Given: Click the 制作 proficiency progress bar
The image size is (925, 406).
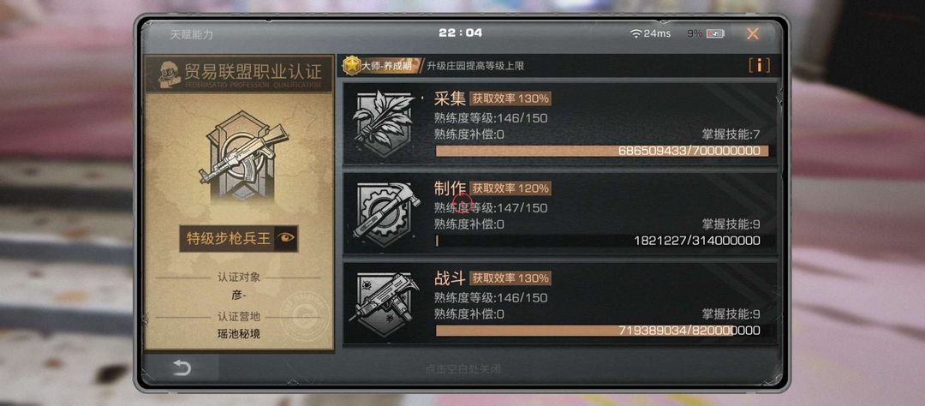Looking at the screenshot, I should 602,241.
